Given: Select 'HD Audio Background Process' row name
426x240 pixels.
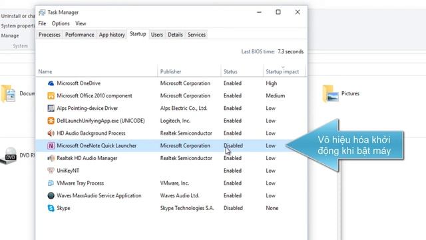Looking at the screenshot, I should click(x=91, y=133).
